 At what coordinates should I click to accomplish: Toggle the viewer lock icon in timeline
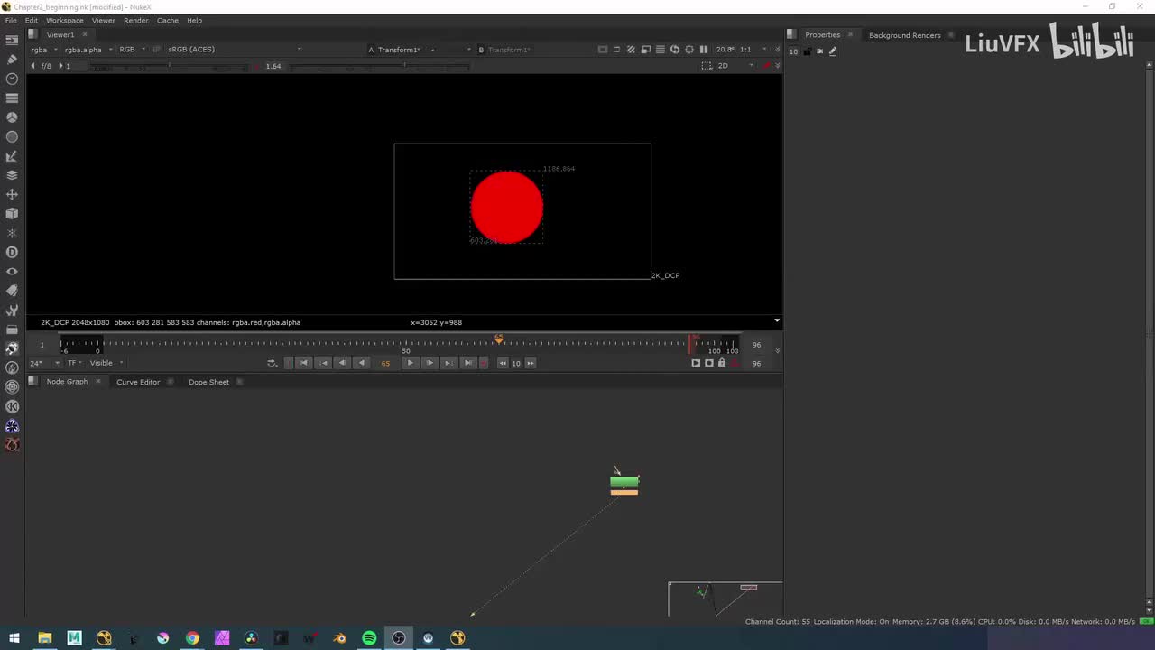pos(722,363)
